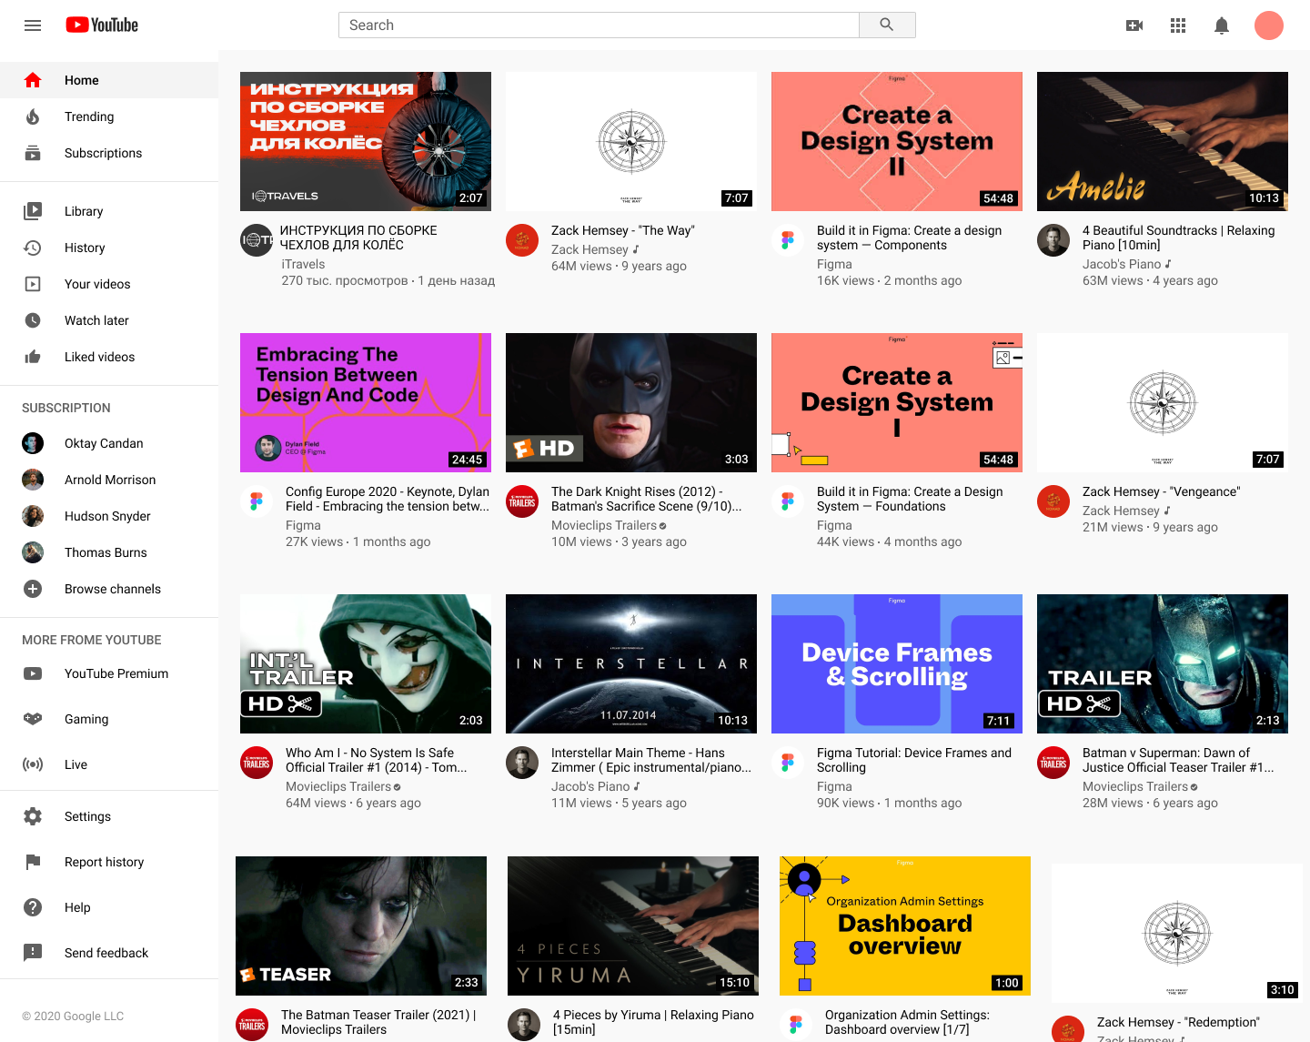Image resolution: width=1310 pixels, height=1042 pixels.
Task: Open YouTube Premium in sidebar
Action: [109, 673]
